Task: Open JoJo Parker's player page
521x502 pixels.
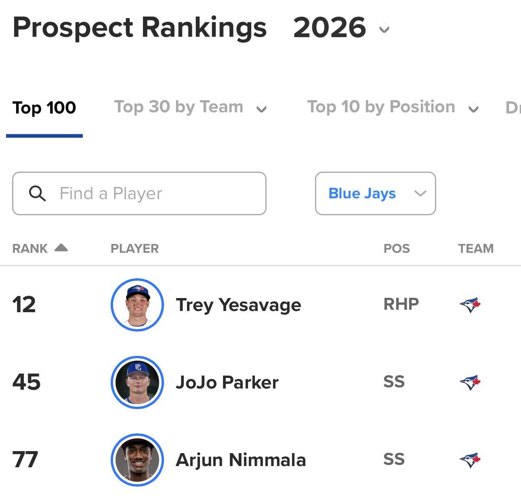Action: coord(227,382)
